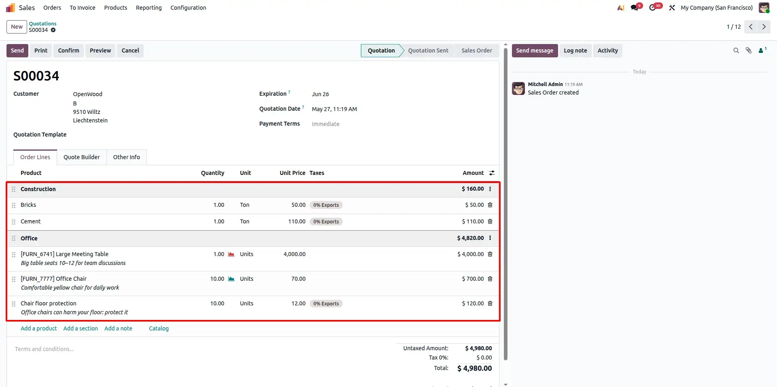The height and width of the screenshot is (387, 777).
Task: Open the Office section options menu
Action: pos(490,238)
